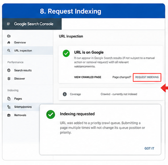Open the Sitemaps sidebar item
Screen dimensions: 168x165
[23, 107]
